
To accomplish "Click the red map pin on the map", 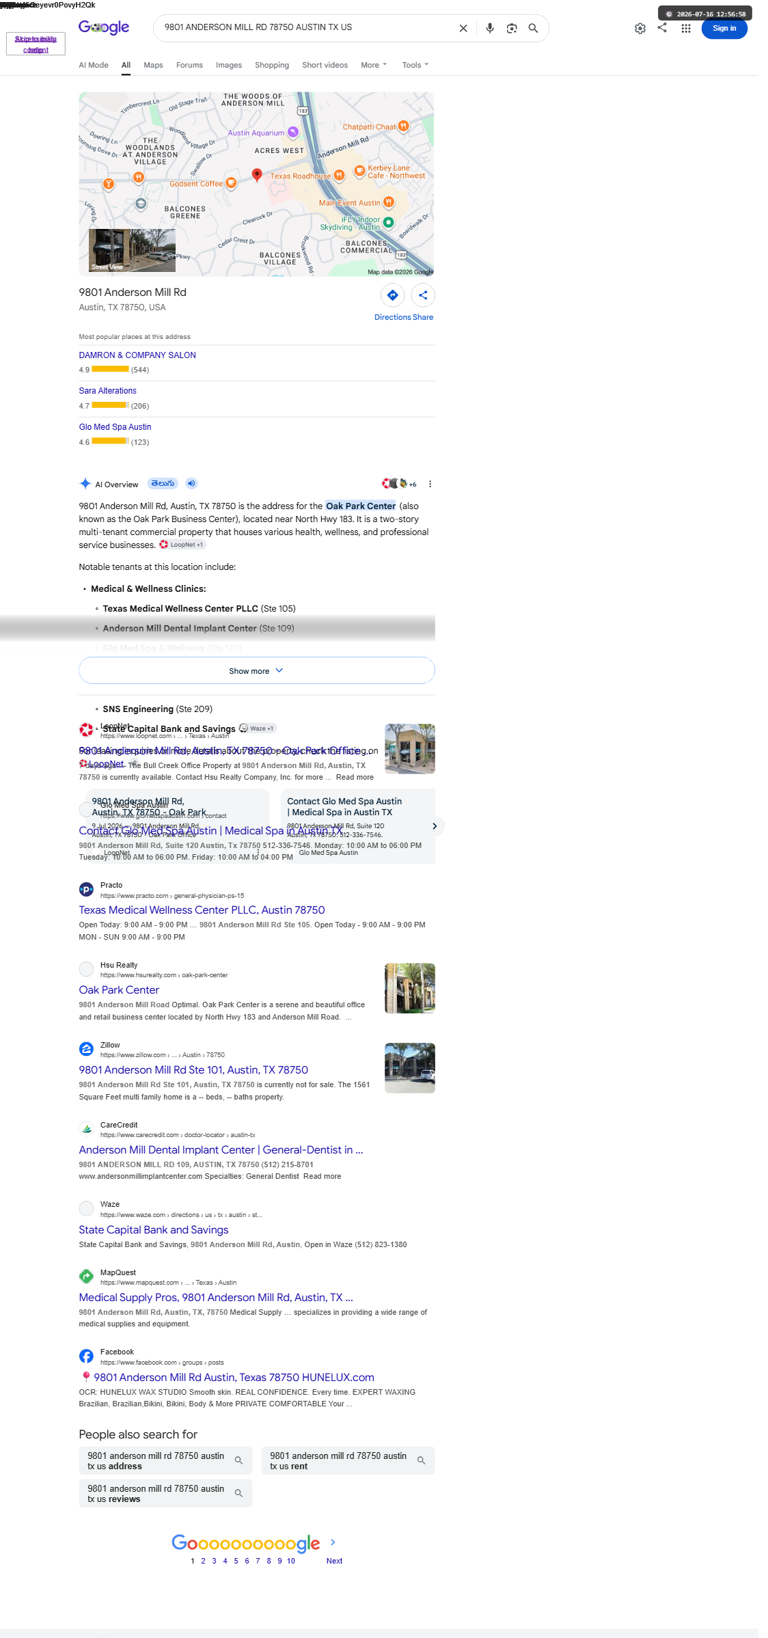I will coord(257,175).
